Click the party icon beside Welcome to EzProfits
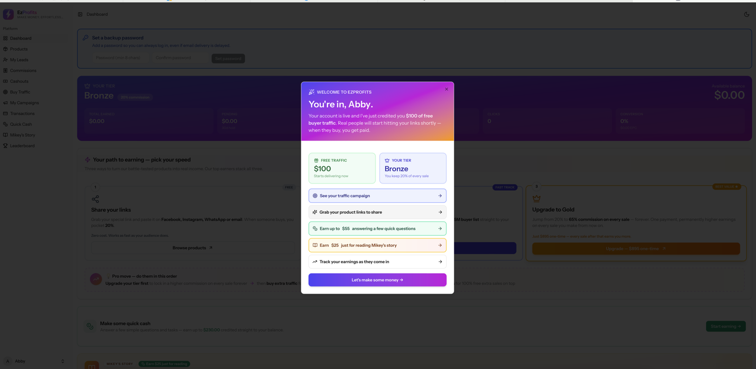Image resolution: width=756 pixels, height=369 pixels. [x=311, y=92]
